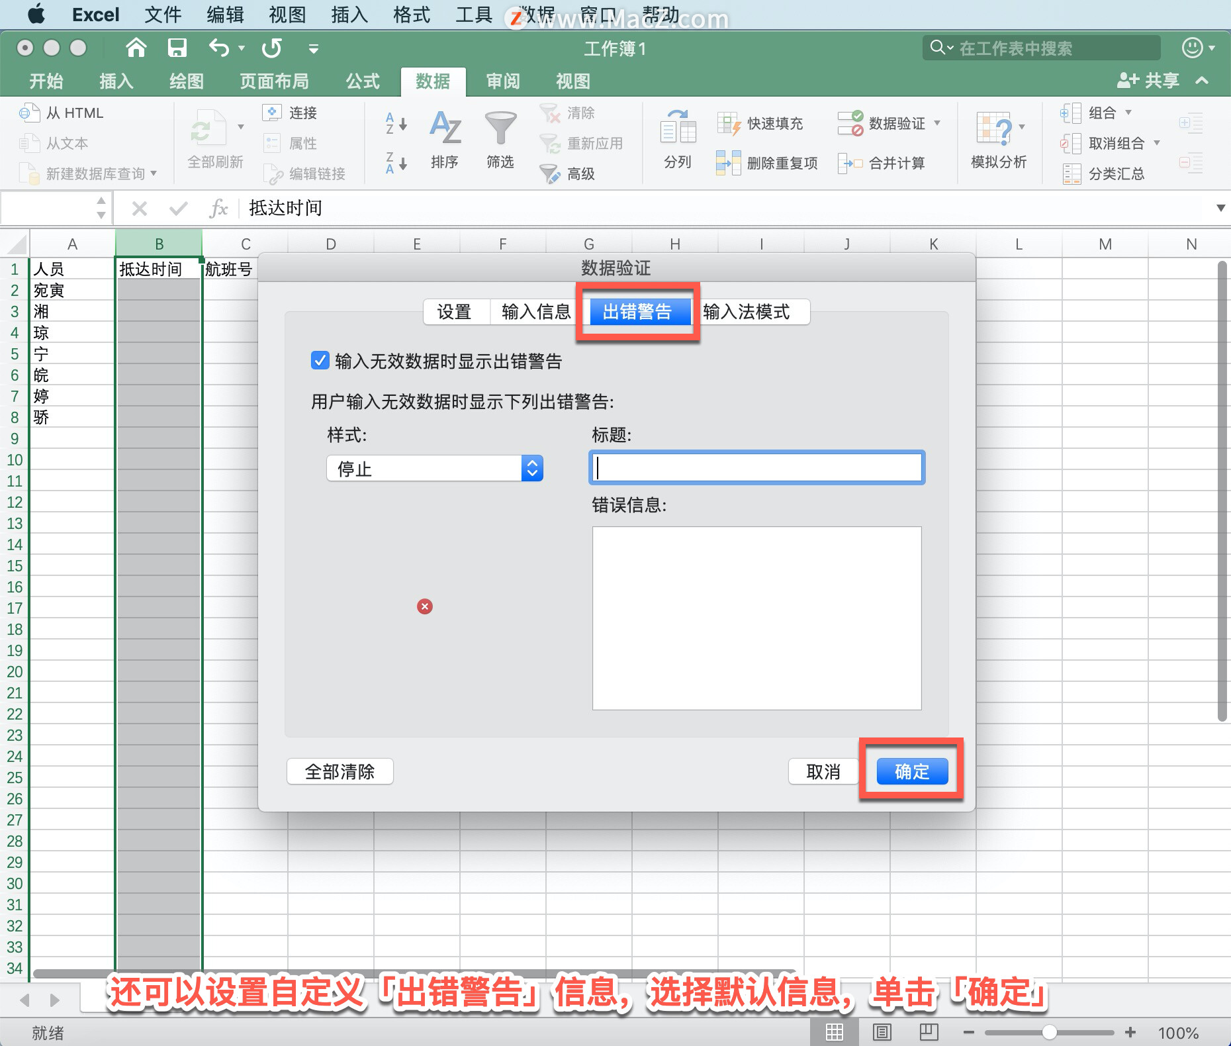Viewport: 1231px width, 1046px height.
Task: Click the Subtotal icon
Action: click(1071, 174)
